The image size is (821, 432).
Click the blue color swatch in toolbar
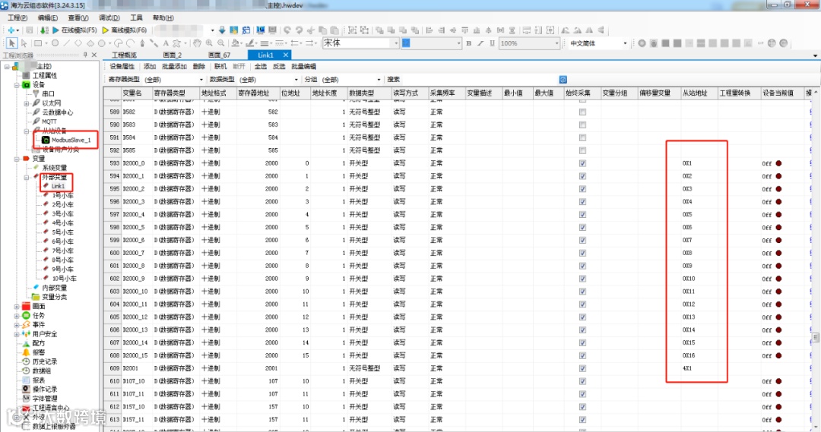406,43
